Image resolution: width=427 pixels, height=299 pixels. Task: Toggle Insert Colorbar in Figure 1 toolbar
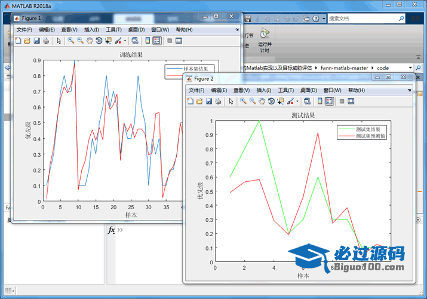pyautogui.click(x=147, y=41)
